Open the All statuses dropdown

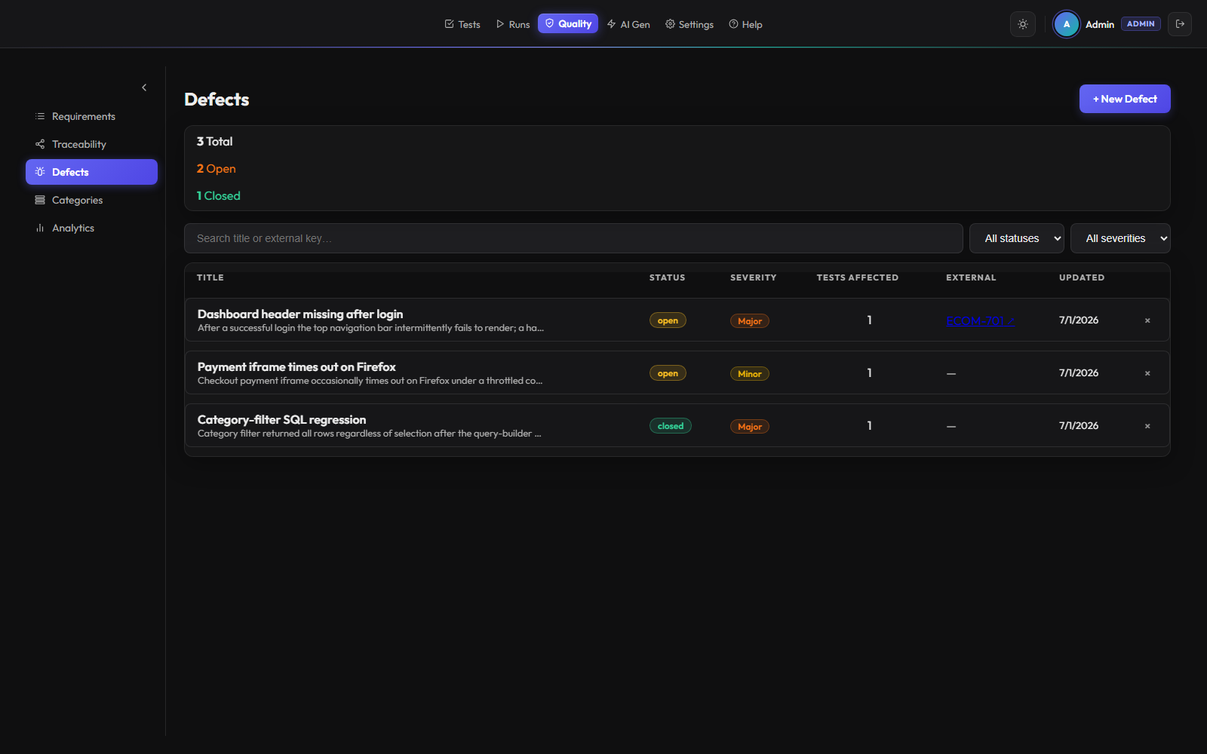click(1017, 238)
